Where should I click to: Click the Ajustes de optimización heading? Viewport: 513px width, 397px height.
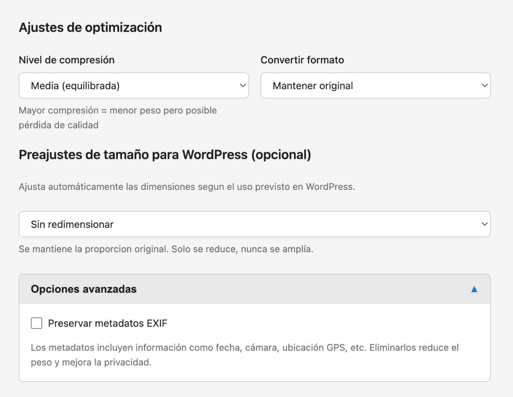tap(90, 27)
